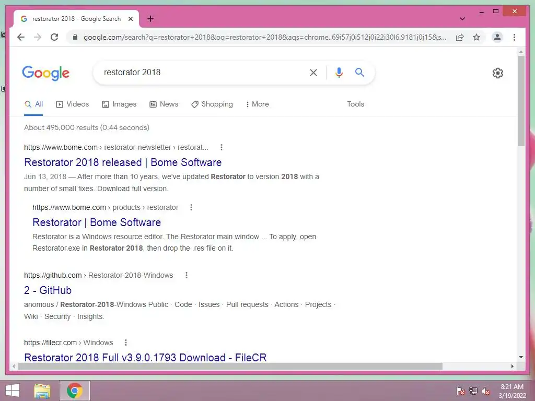This screenshot has width=535, height=401.
Task: Open the 2 - GitHub result
Action: coord(48,290)
